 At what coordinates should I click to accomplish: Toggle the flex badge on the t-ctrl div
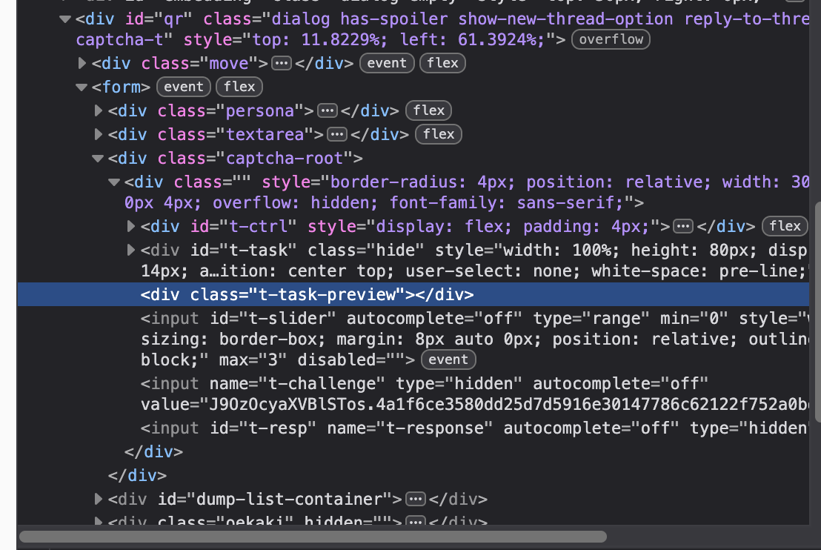[x=785, y=226]
